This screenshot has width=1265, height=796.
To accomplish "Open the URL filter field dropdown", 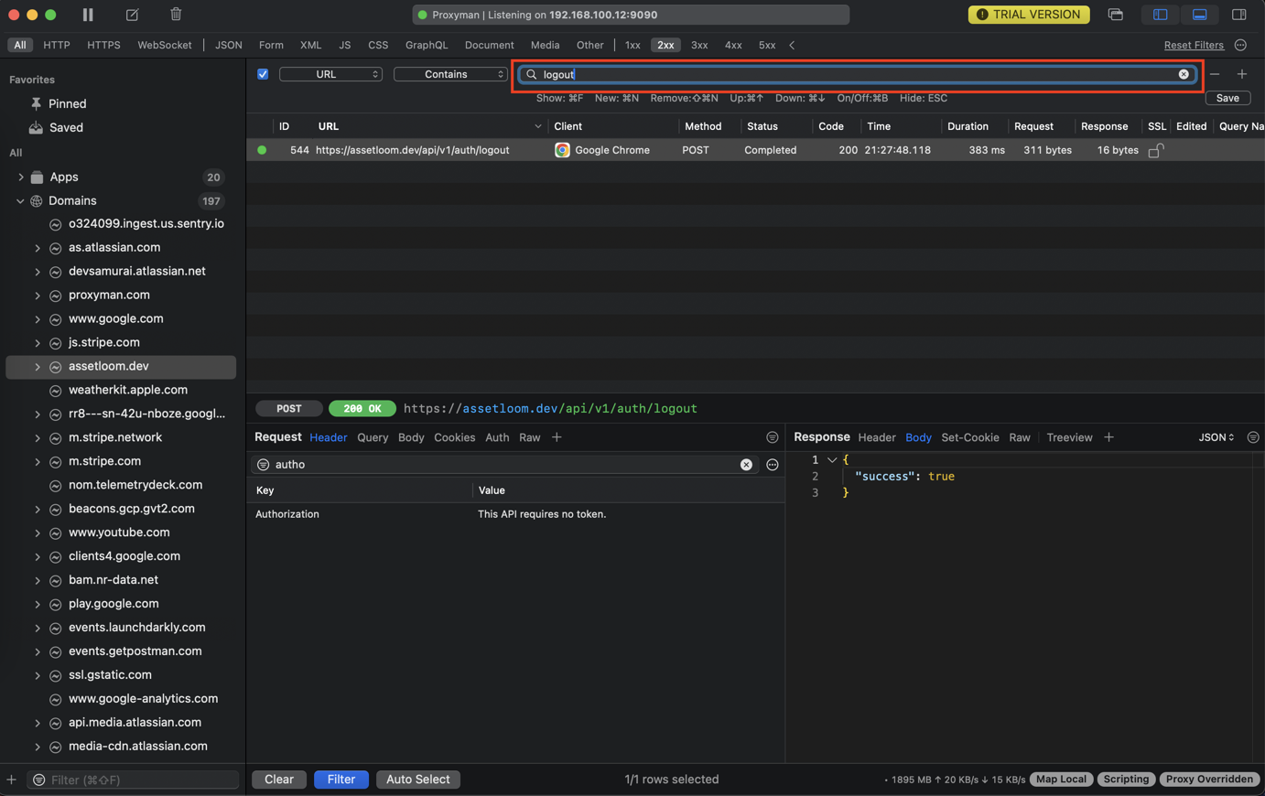I will click(330, 74).
